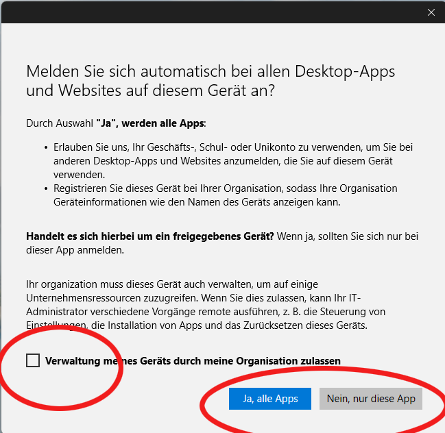Click the text 'dieser App anmelden.'
This screenshot has width=445, height=433.
tap(75, 250)
